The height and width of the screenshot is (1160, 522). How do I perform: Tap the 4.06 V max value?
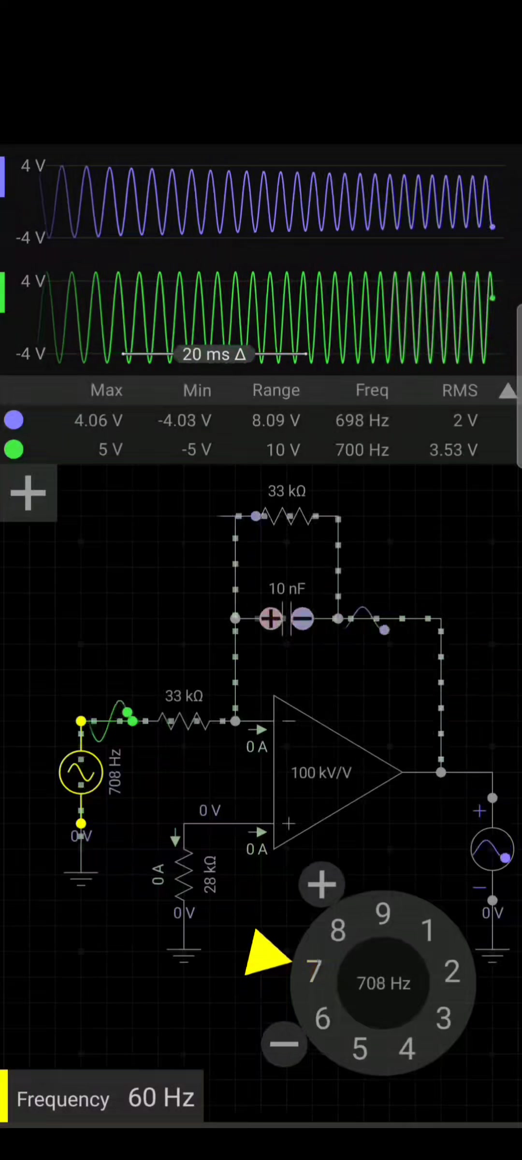(x=98, y=420)
